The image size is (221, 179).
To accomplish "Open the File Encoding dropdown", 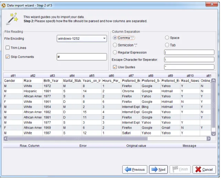I will pyautogui.click(x=82, y=38).
